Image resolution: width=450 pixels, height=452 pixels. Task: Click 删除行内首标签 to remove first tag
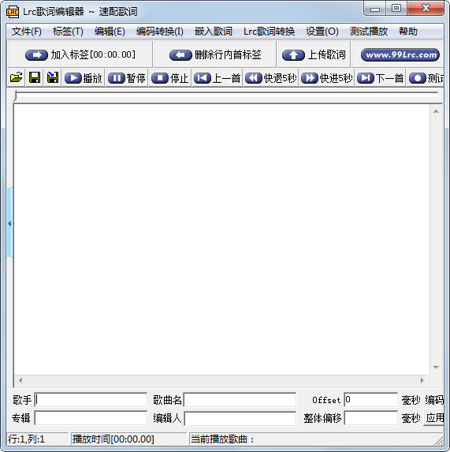(x=215, y=54)
